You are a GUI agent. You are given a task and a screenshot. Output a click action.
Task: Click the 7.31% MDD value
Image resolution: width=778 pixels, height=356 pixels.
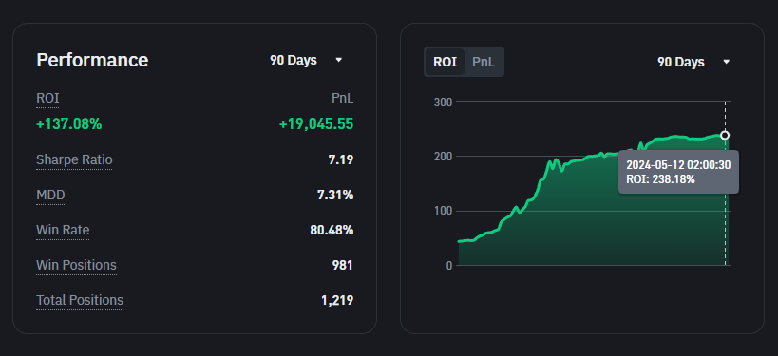(335, 195)
